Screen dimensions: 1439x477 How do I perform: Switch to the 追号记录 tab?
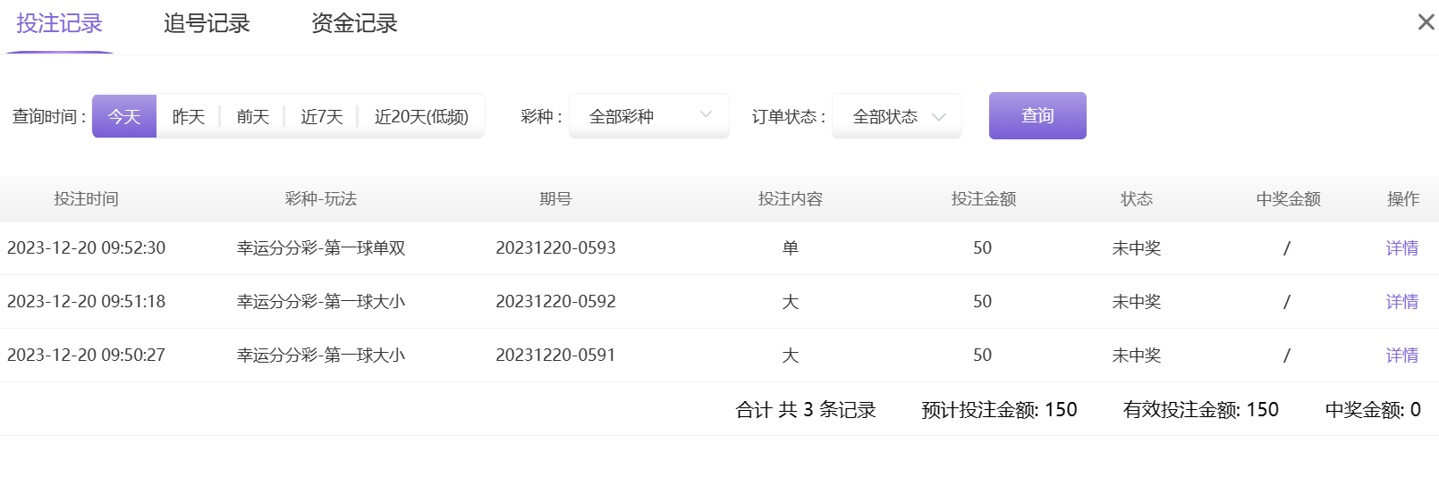pyautogui.click(x=207, y=24)
